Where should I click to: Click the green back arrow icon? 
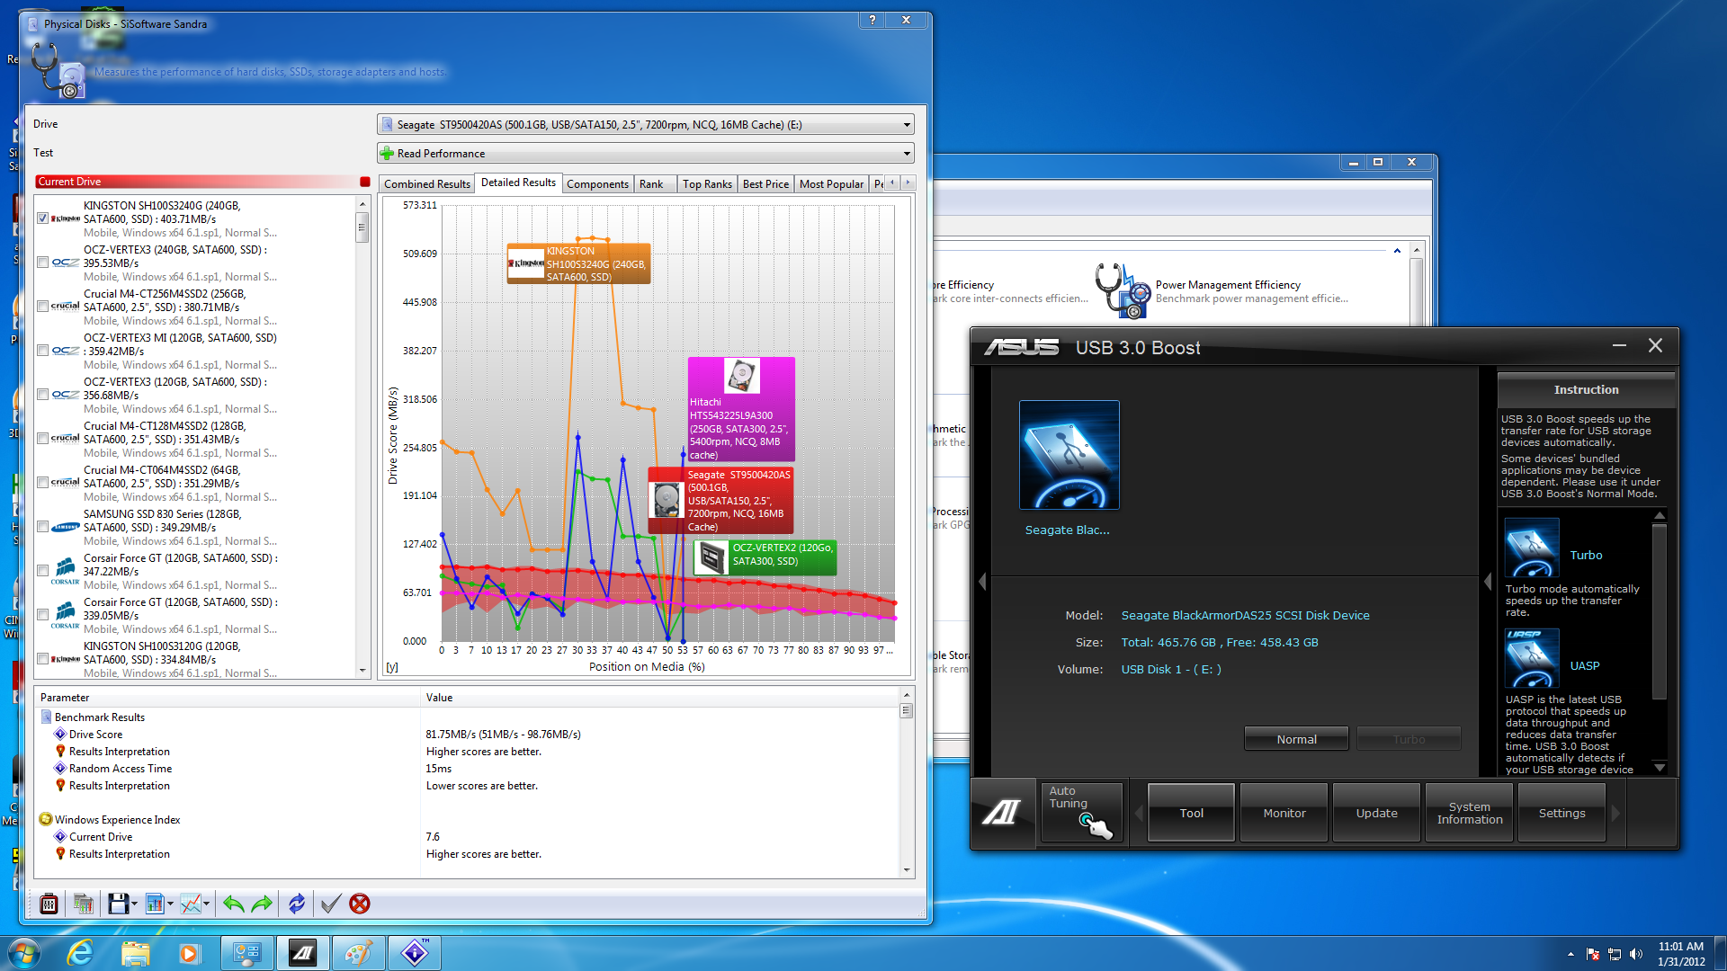coord(234,904)
